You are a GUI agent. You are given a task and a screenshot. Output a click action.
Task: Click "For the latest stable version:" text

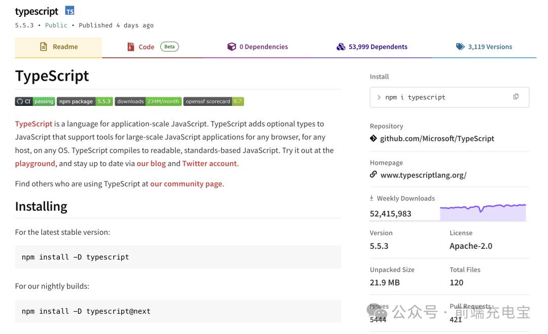click(x=62, y=233)
